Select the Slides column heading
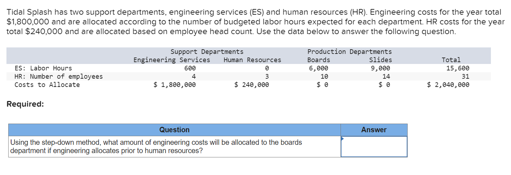Image resolution: width=511 pixels, height=175 pixels. [380, 60]
